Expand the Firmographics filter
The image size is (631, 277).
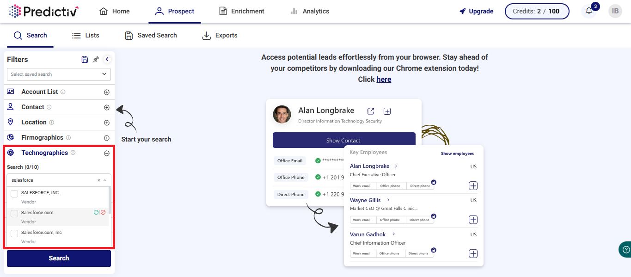(x=107, y=138)
